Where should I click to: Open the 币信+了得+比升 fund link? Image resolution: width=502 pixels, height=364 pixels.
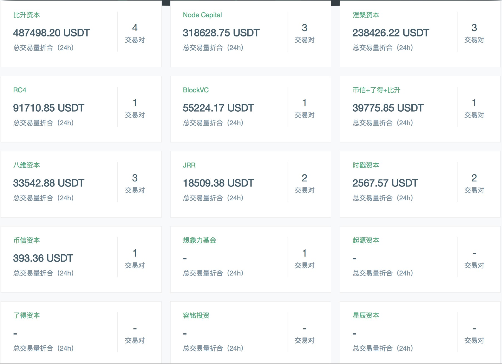click(x=376, y=90)
